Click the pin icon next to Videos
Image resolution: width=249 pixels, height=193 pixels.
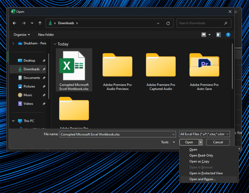click(44, 104)
